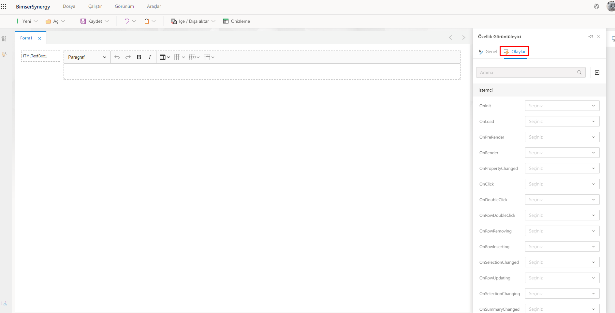Viewport: 615px width, 313px height.
Task: Open the OnDoubleClick event dropdown
Action: pyautogui.click(x=562, y=200)
